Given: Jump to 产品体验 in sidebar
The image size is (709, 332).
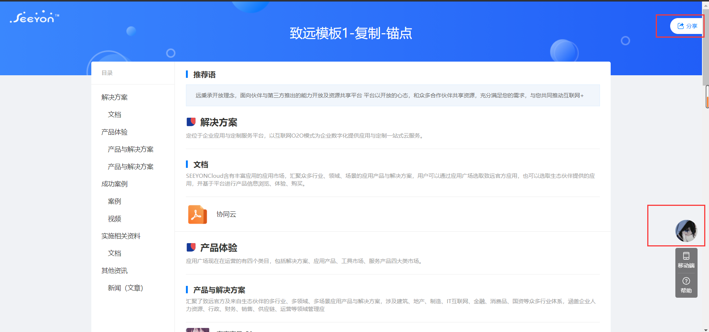Looking at the screenshot, I should point(115,132).
